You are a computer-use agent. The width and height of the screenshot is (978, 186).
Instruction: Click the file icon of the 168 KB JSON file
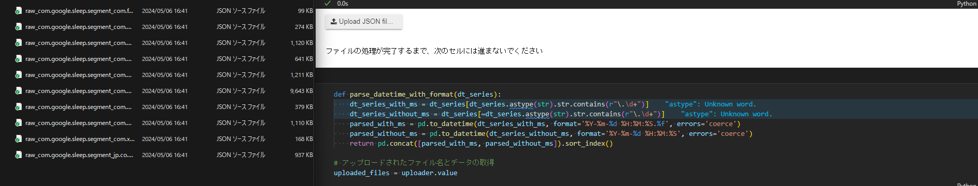[18, 139]
